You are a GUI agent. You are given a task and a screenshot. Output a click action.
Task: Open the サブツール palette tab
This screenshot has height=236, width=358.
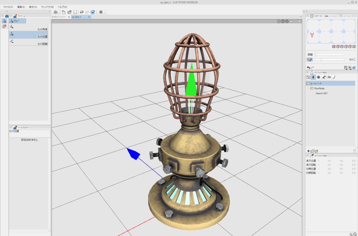point(20,16)
